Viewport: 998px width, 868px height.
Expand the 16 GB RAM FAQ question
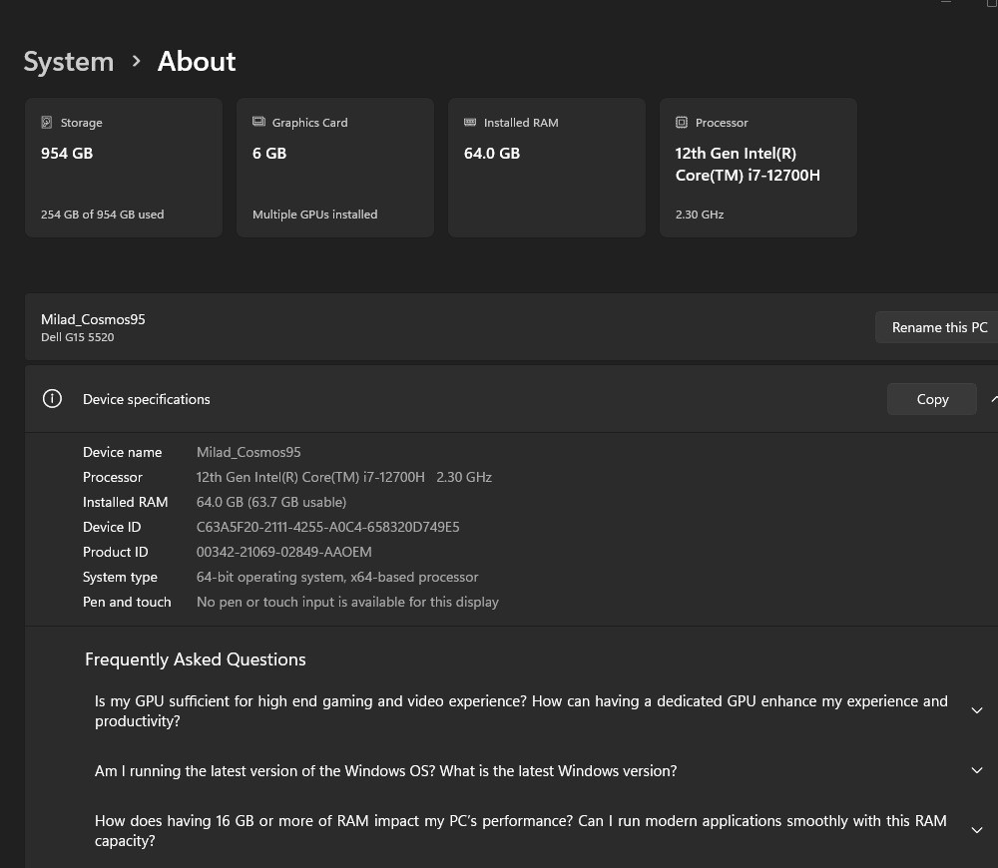click(x=977, y=830)
